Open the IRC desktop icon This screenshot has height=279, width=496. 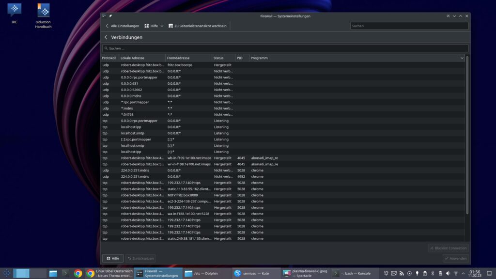(14, 13)
